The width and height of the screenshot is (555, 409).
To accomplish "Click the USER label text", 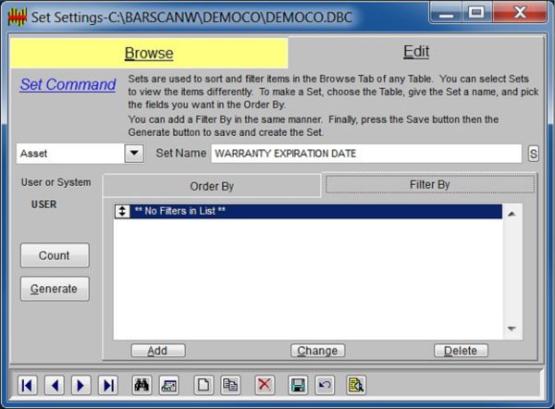I will click(43, 204).
